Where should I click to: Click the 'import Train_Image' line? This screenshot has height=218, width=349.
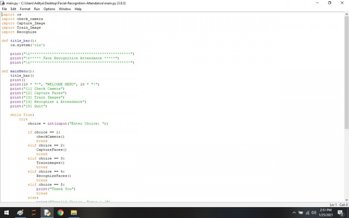coord(21,27)
